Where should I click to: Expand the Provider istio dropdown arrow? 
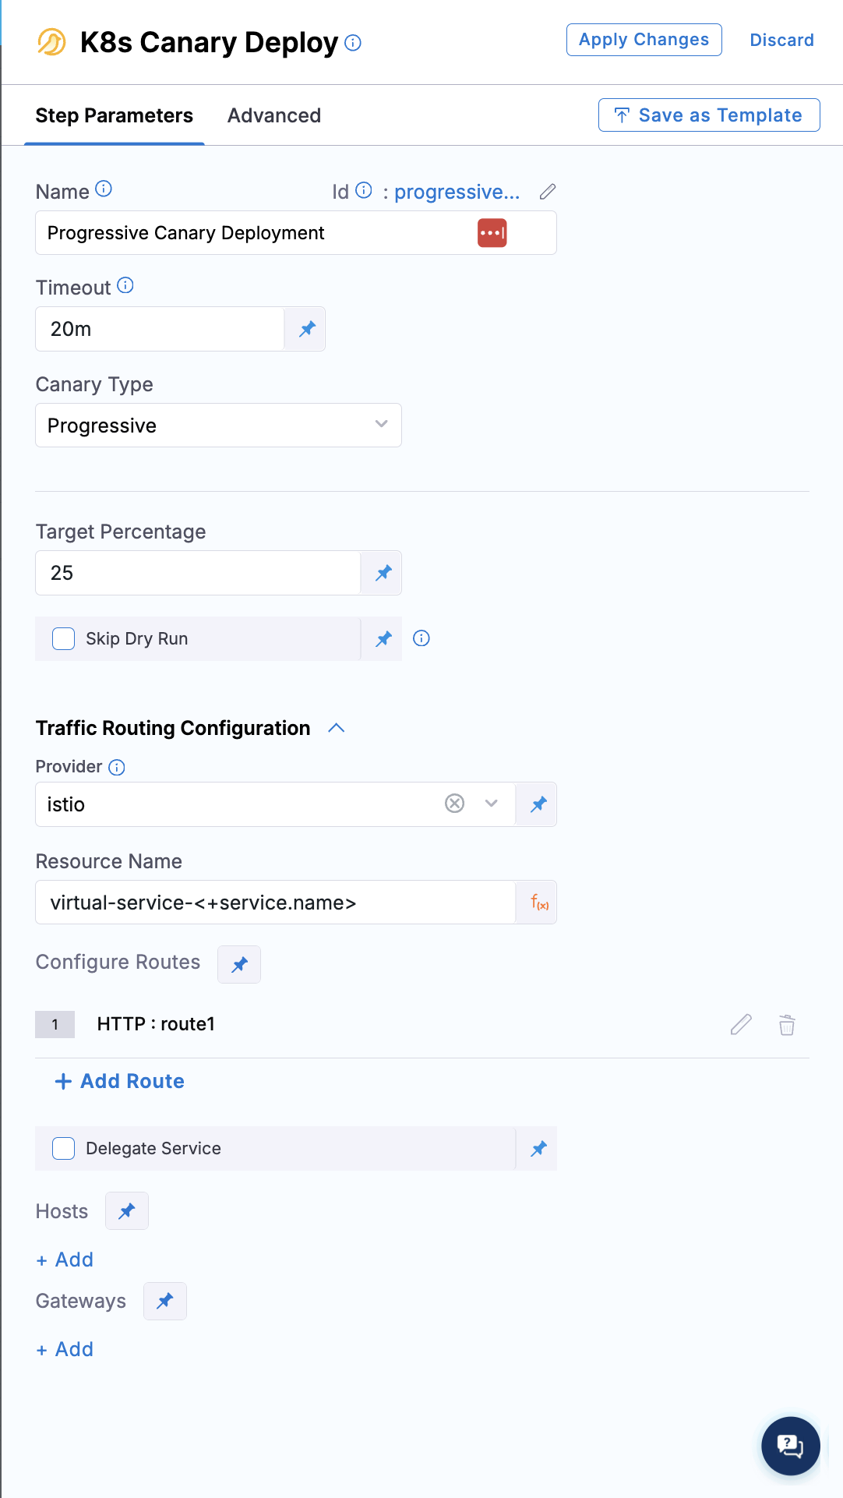pos(491,804)
